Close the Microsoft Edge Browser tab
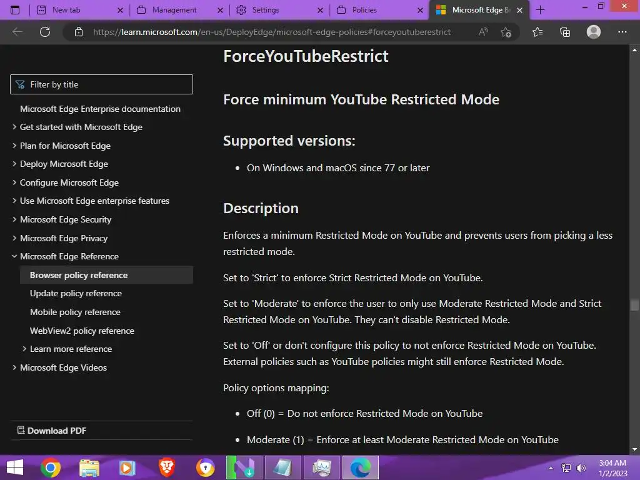This screenshot has width=640, height=480. tap(519, 10)
